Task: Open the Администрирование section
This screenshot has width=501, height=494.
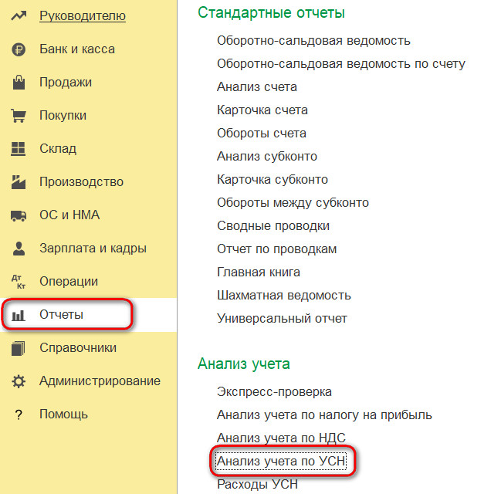Action: tap(100, 381)
